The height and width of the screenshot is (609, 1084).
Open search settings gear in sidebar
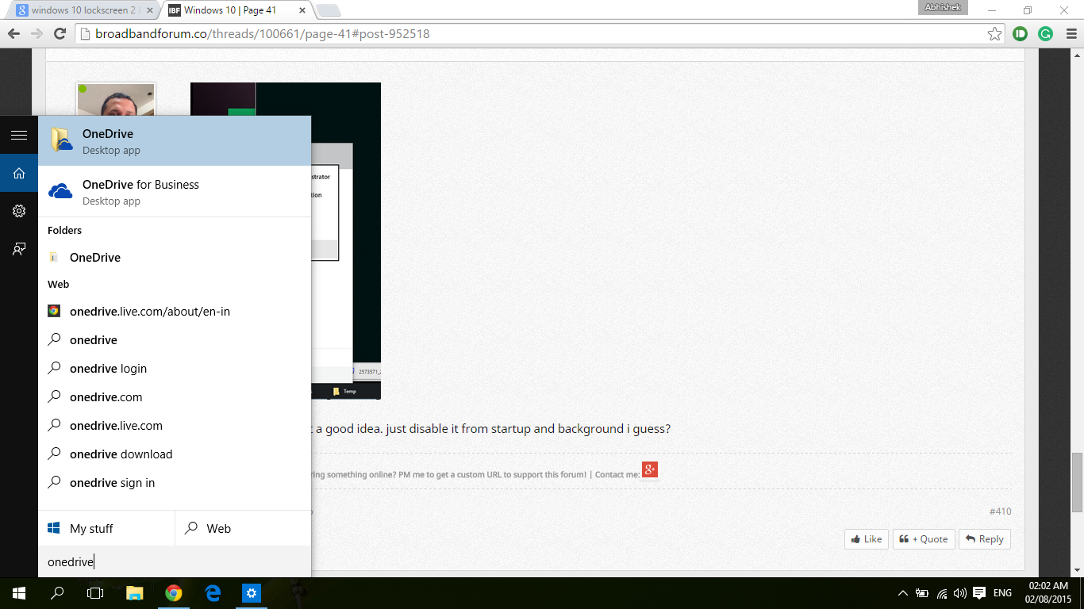click(19, 211)
